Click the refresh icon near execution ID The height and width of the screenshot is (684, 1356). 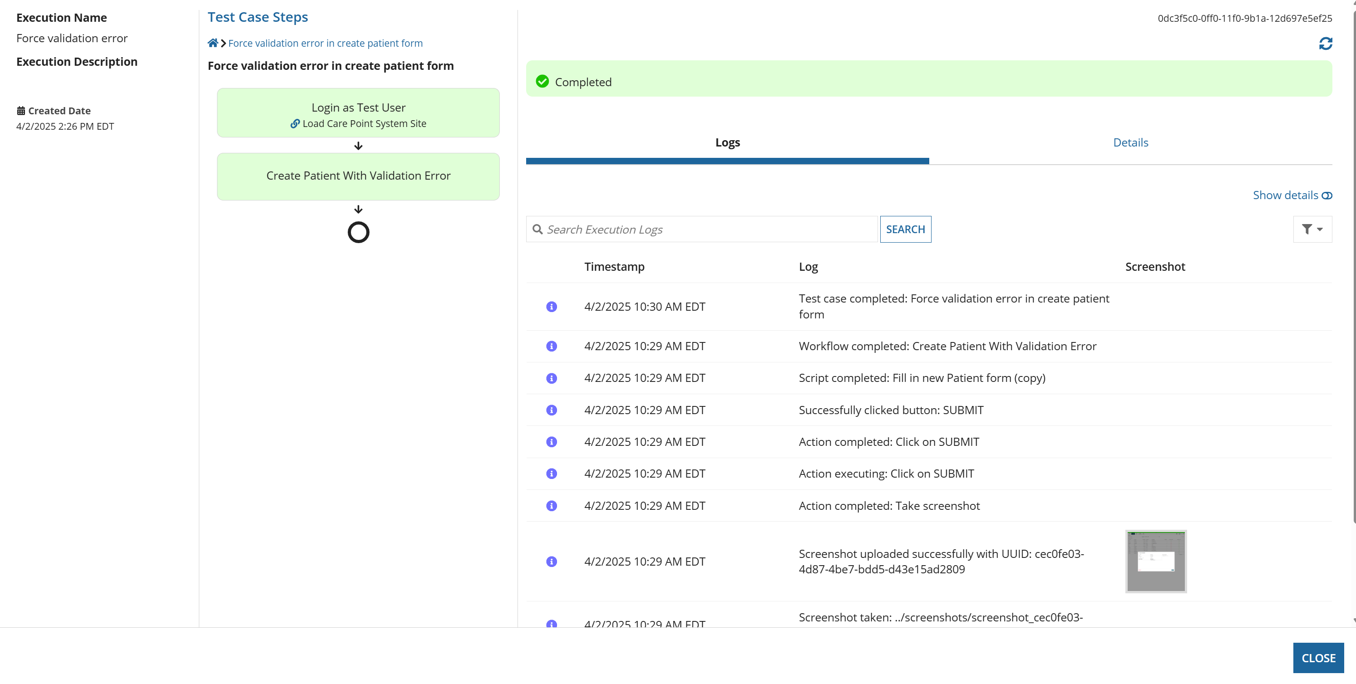tap(1325, 44)
